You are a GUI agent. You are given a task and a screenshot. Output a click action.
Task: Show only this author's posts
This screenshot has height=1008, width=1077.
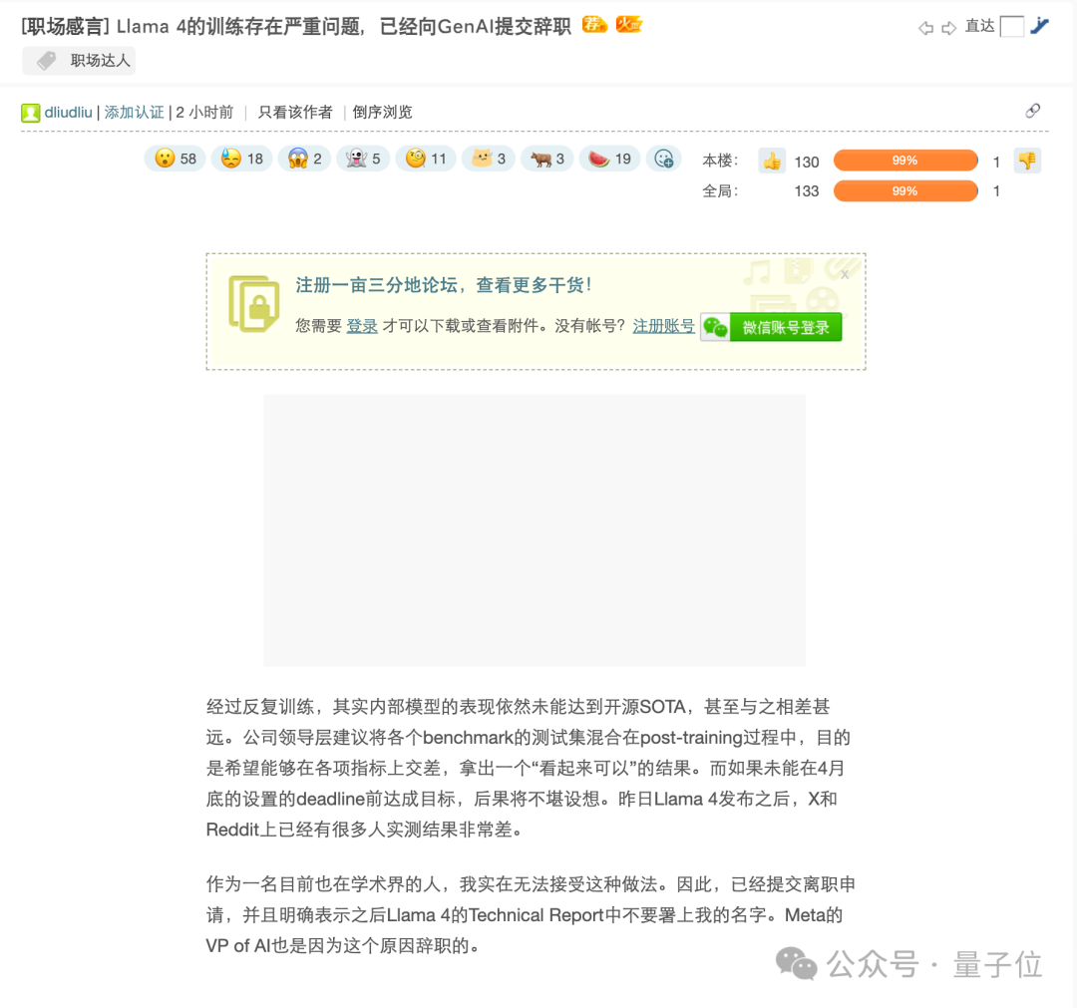(x=295, y=112)
